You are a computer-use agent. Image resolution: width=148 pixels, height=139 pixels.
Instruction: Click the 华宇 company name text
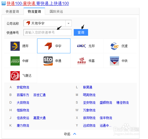(x=58, y=46)
